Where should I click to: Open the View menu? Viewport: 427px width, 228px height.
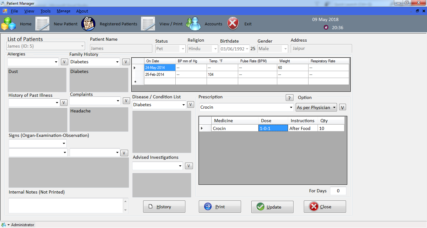point(29,11)
